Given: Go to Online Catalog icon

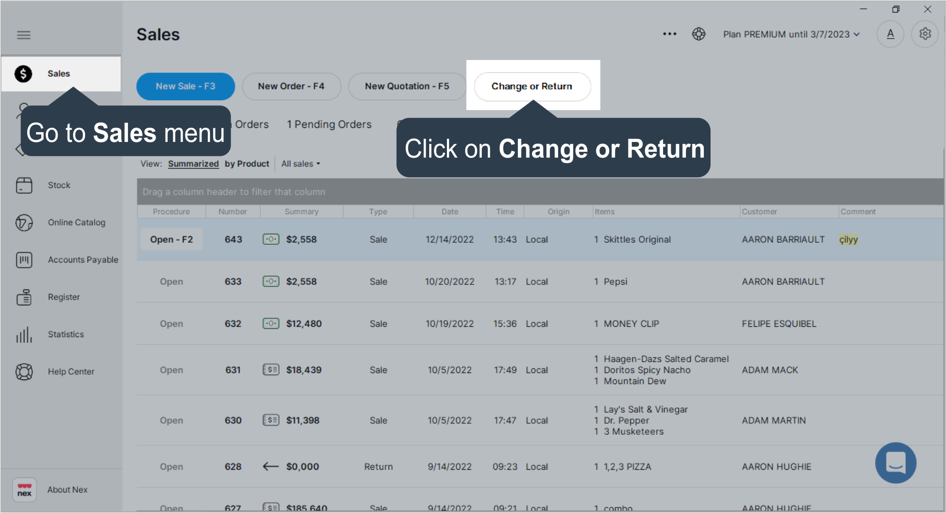Looking at the screenshot, I should 24,223.
